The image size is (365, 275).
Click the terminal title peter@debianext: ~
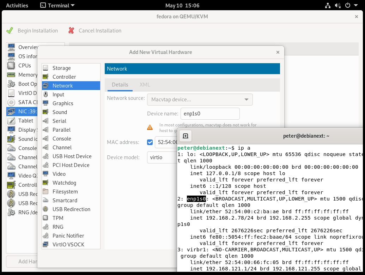coord(306,136)
